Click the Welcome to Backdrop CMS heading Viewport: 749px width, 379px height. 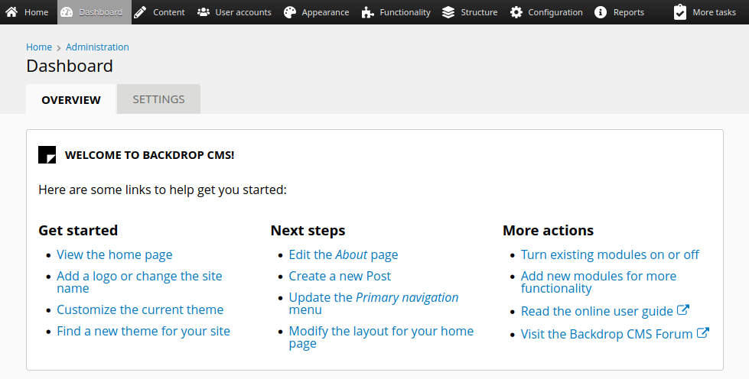(x=149, y=155)
